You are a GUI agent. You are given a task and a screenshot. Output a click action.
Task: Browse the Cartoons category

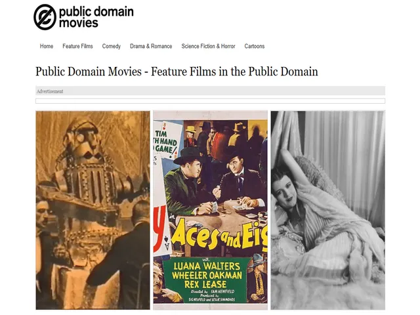[x=255, y=46]
